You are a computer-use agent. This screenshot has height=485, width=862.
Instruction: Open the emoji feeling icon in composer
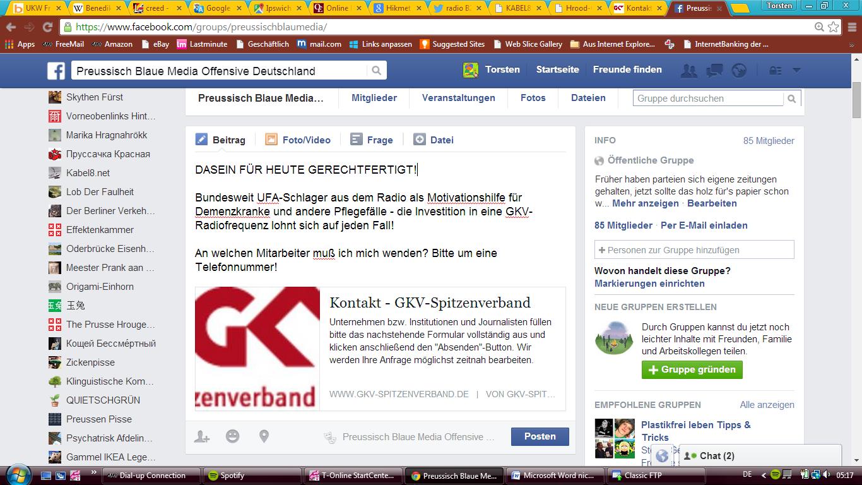click(233, 436)
